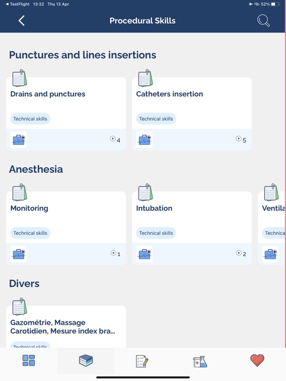Image resolution: width=286 pixels, height=381 pixels.
Task: Open the medicine flask tab icon
Action: pos(200,361)
